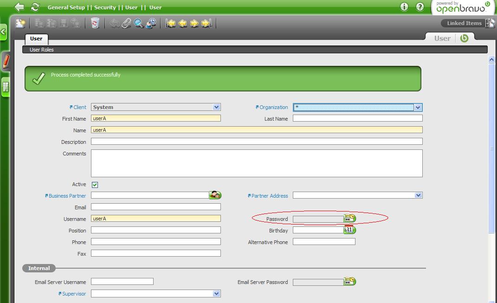Switch to the User Roles tab

pyautogui.click(x=42, y=50)
